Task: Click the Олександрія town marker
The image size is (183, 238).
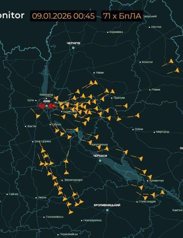Action: (137, 202)
